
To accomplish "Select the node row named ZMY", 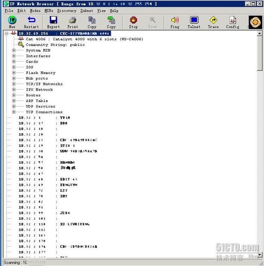I will pyautogui.click(x=43, y=196).
